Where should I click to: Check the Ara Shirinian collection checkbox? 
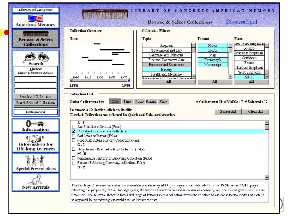74,127
